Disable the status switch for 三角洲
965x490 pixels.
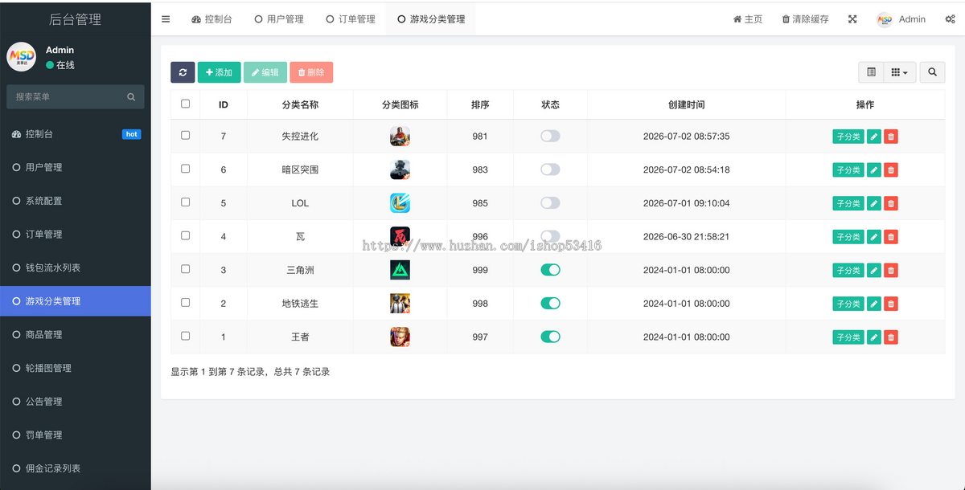coord(550,270)
